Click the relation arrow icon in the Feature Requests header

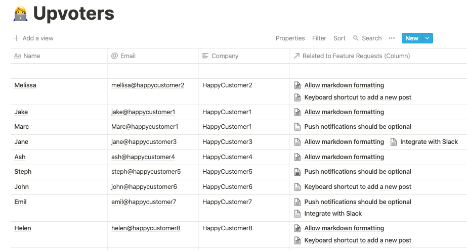[296, 56]
